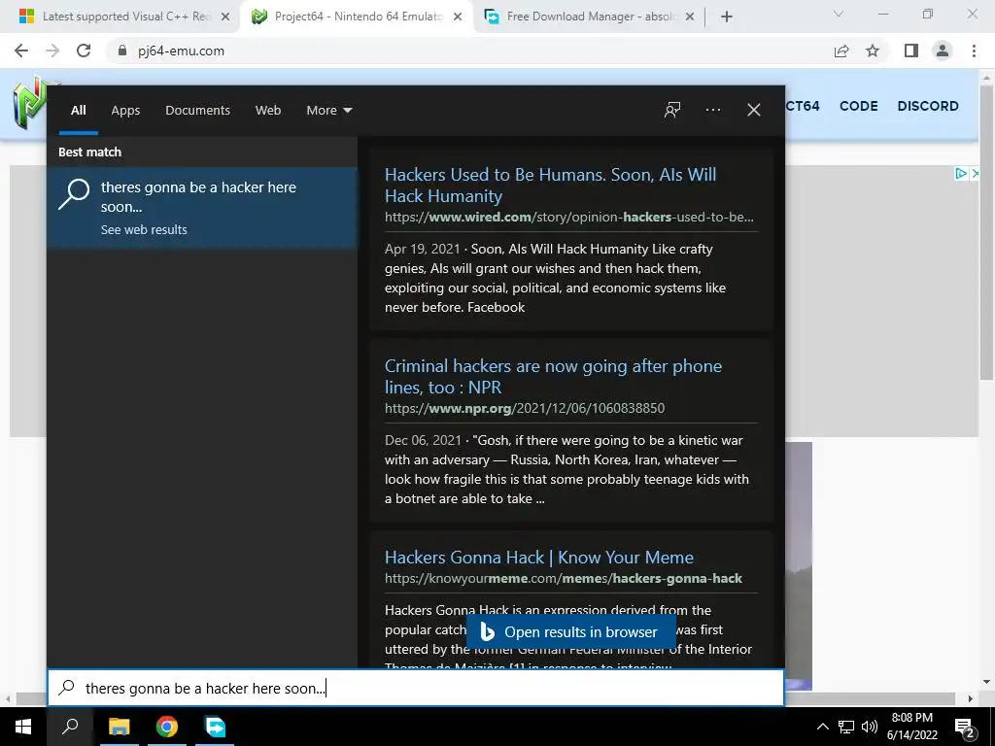Close the Windows search panel
Viewport: 995px width, 746px height.
[x=754, y=110]
